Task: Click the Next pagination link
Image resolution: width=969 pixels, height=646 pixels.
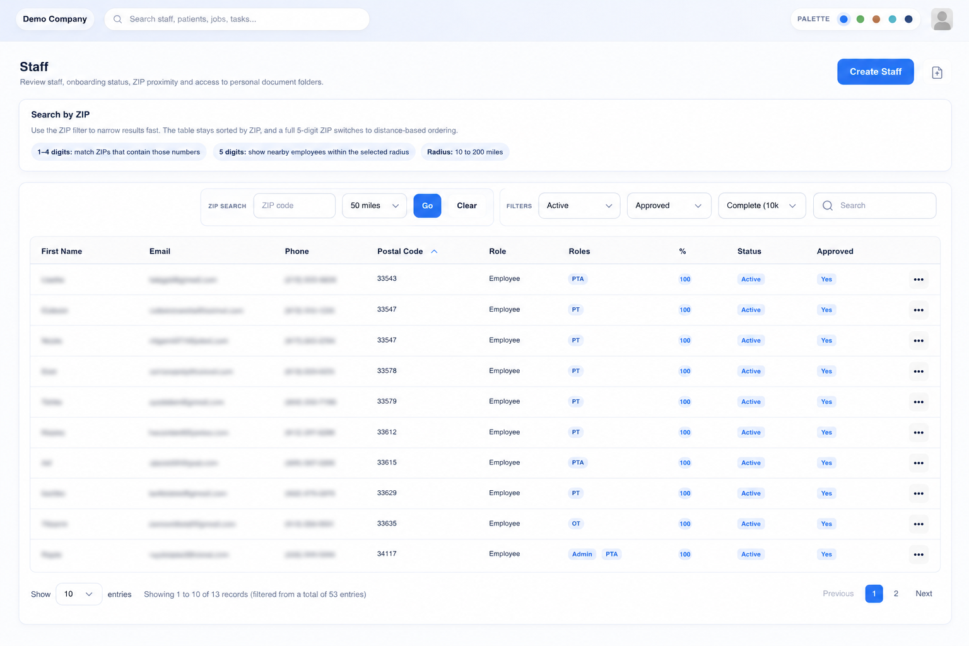Action: point(924,594)
